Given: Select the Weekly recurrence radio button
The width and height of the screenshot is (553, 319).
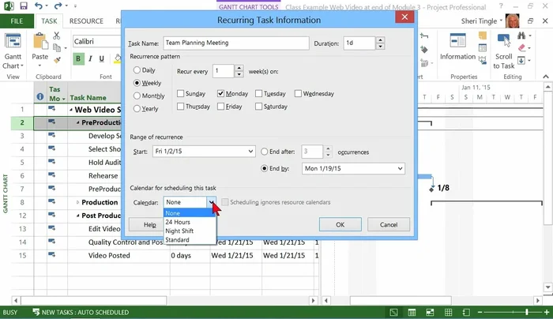Looking at the screenshot, I should (137, 83).
